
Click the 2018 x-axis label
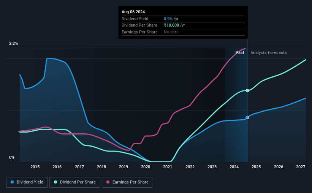101,167
